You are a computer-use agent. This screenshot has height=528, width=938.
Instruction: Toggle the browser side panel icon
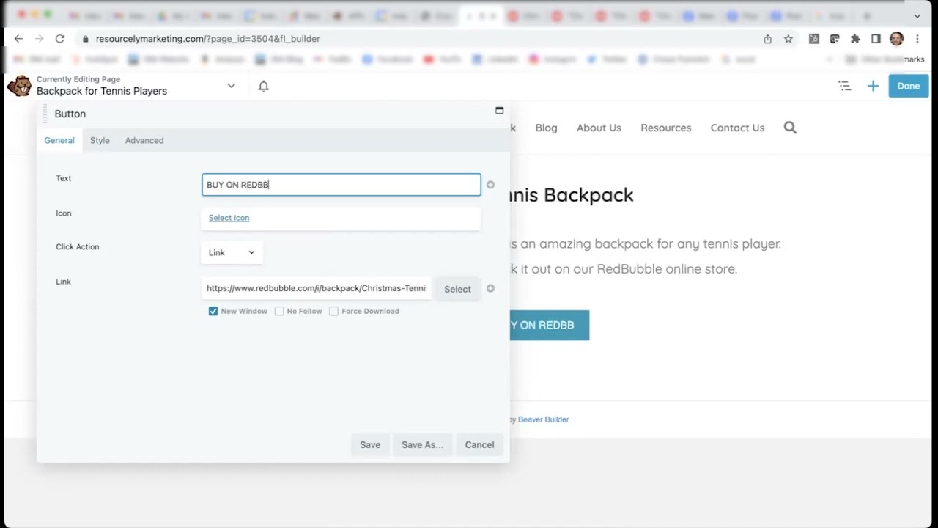point(876,39)
